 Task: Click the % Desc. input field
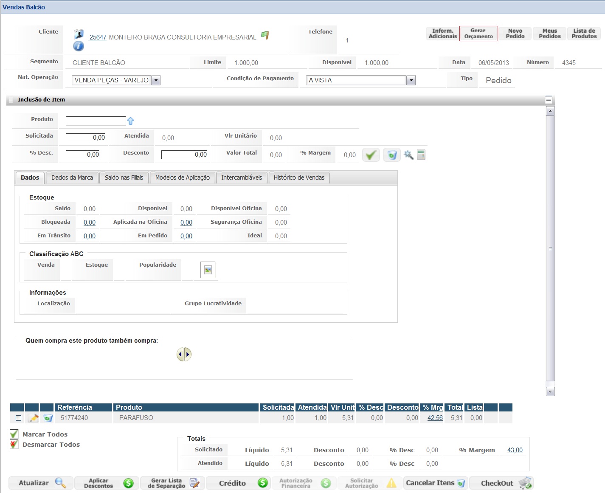(x=83, y=155)
